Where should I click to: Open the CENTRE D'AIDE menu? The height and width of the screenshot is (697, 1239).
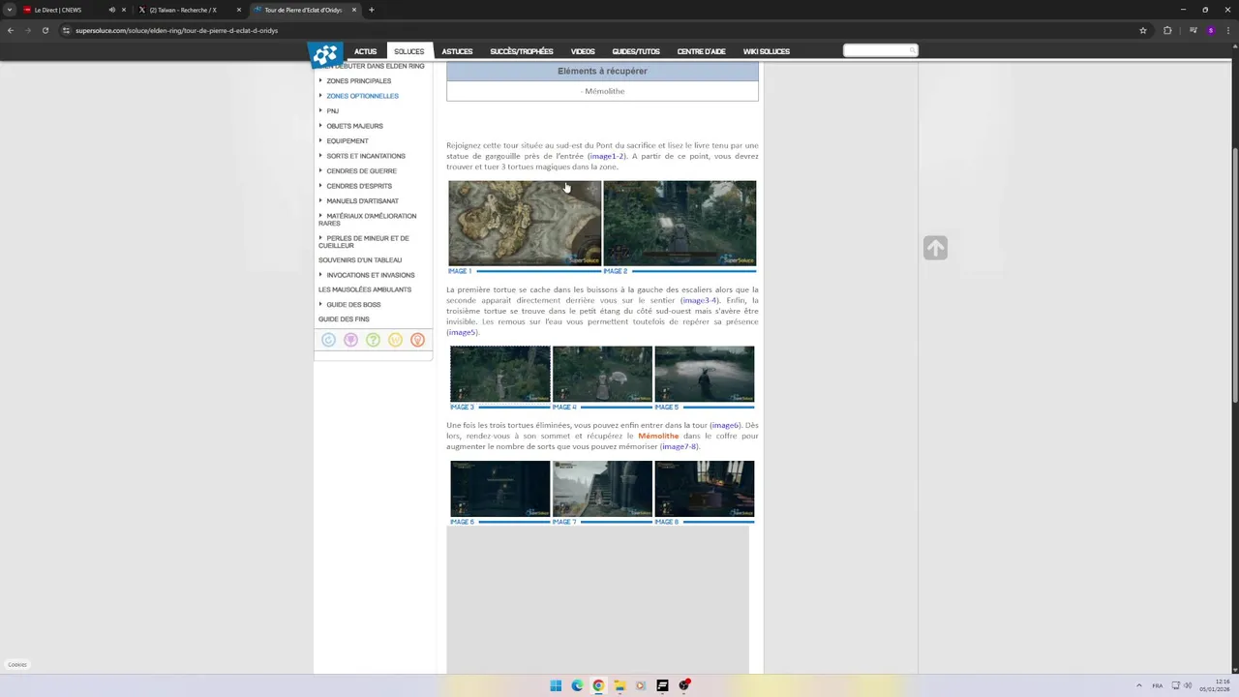[701, 51]
